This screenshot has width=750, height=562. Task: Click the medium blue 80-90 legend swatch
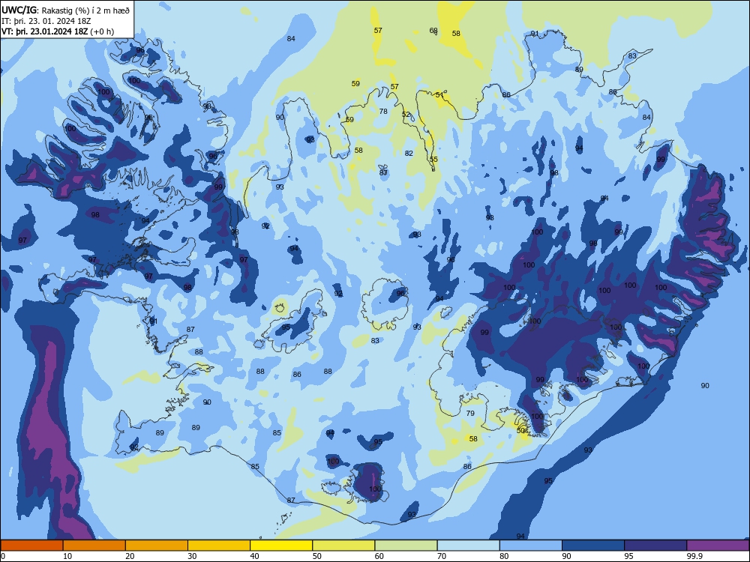(x=531, y=546)
